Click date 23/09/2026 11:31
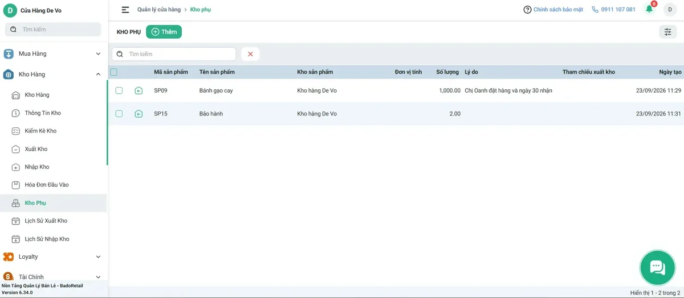 pos(658,114)
